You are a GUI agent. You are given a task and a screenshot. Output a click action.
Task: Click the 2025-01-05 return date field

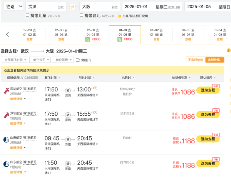[x=208, y=7]
